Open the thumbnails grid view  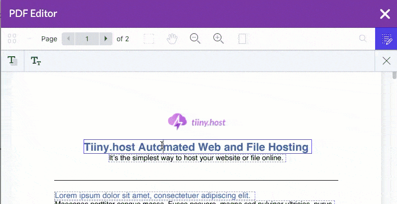pos(12,39)
